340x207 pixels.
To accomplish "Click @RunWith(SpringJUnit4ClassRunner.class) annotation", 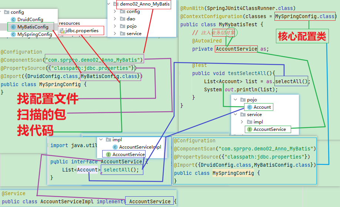I will [x=238, y=8].
